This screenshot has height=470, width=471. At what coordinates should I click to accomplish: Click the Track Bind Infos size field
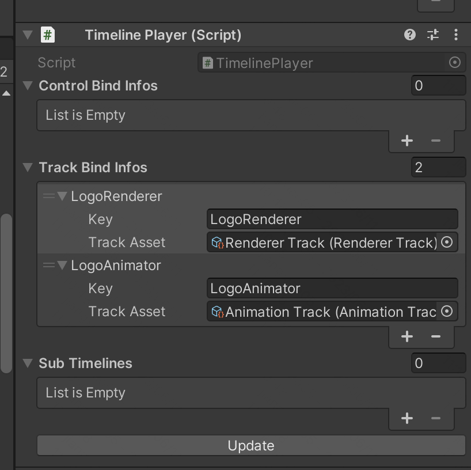pos(438,168)
